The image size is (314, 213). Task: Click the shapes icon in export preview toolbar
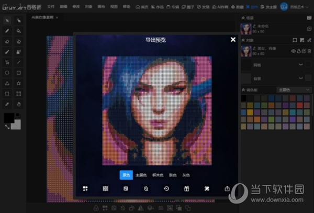[x=85, y=188]
